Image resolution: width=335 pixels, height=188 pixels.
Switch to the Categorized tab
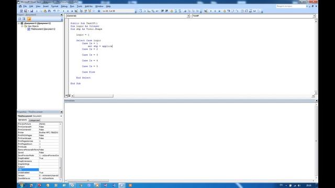(x=35, y=120)
